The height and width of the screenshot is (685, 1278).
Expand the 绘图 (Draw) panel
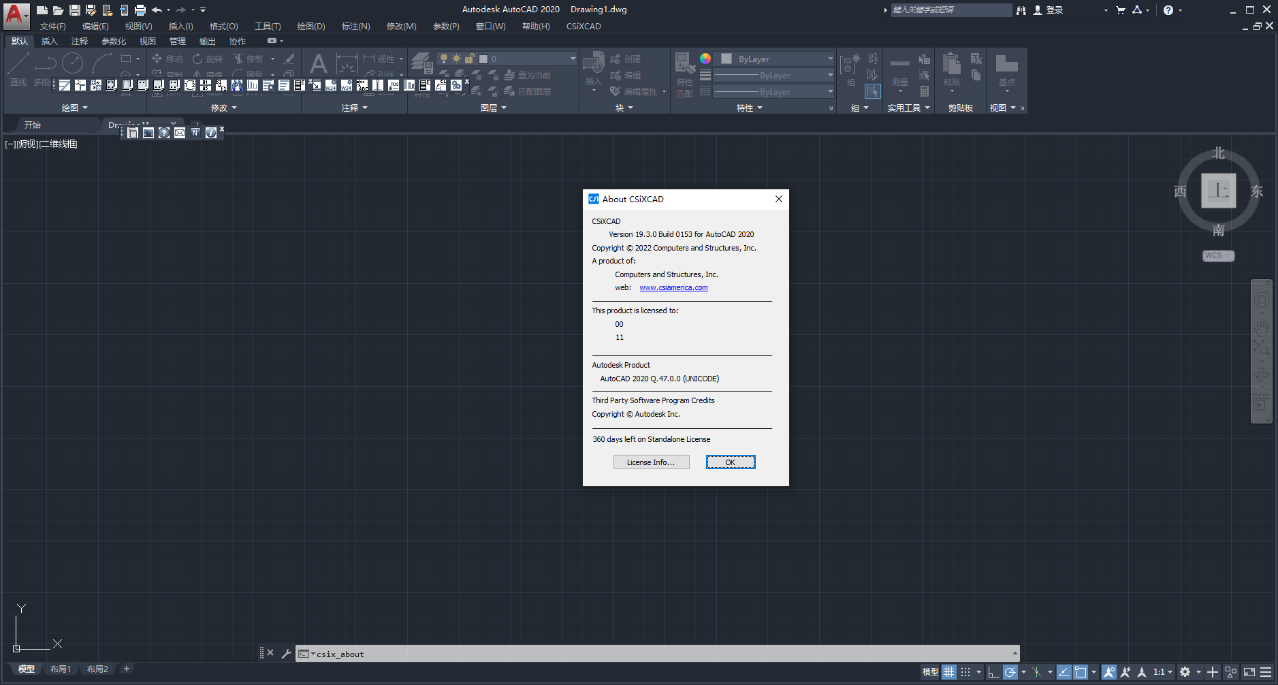(75, 108)
